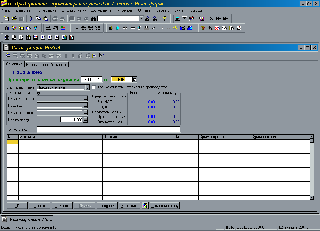Screen dimensions: 320x231
Task: Click the minus icon in the second toolbar
Action: [132, 28]
